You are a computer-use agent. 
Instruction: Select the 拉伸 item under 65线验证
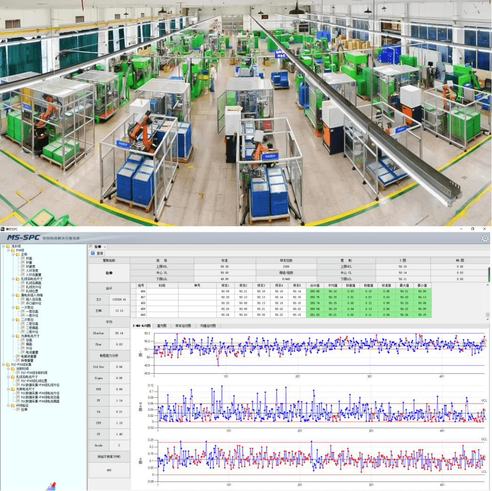click(24, 409)
